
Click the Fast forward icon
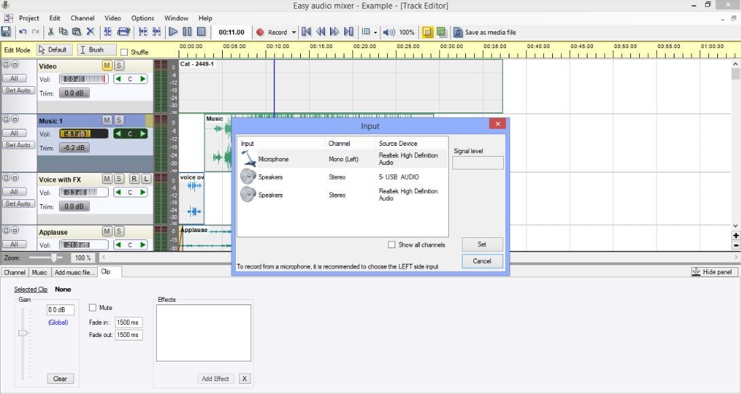point(334,32)
